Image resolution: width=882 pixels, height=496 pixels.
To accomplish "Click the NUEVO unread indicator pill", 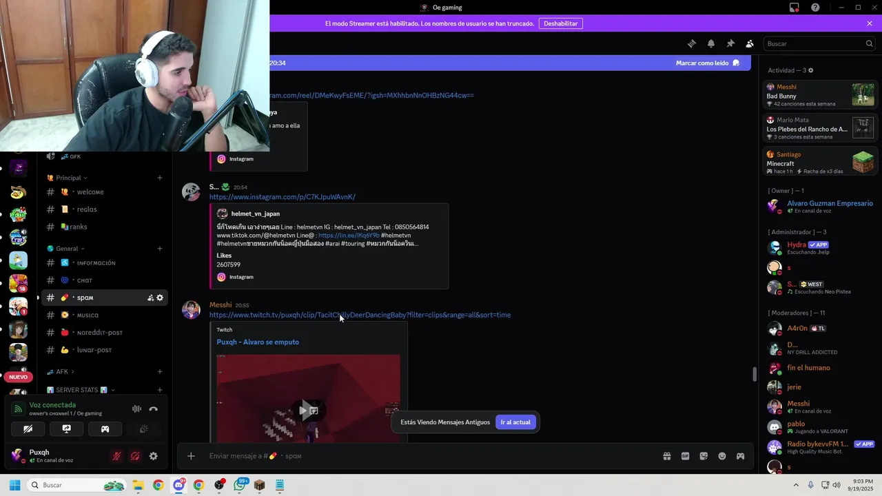I will click(x=19, y=377).
